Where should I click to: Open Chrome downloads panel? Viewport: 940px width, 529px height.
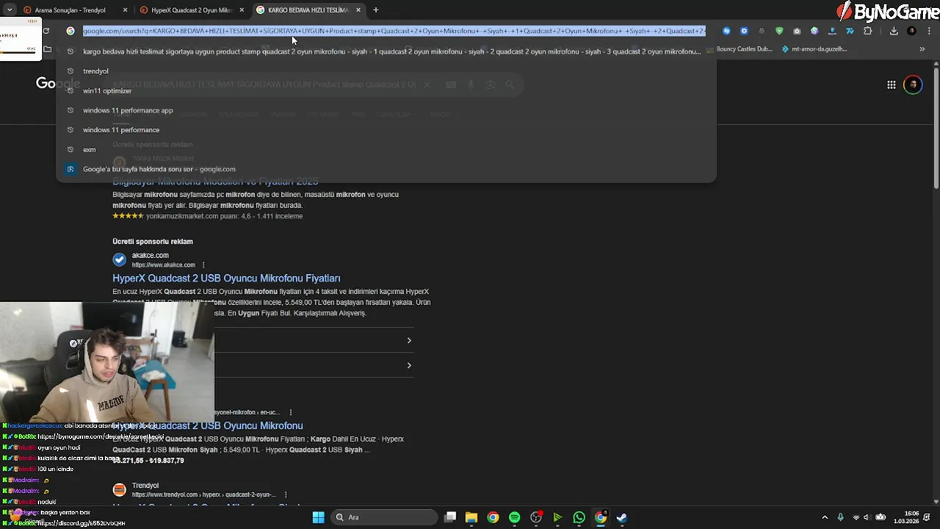894,31
